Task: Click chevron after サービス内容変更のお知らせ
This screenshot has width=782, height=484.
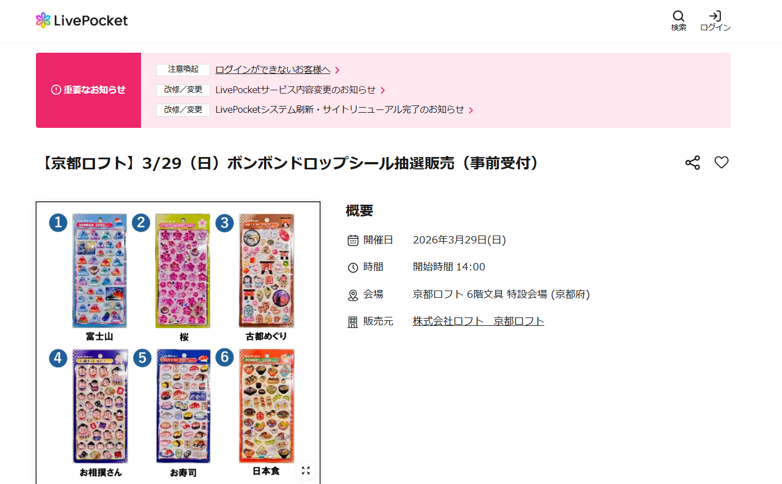Action: 383,90
